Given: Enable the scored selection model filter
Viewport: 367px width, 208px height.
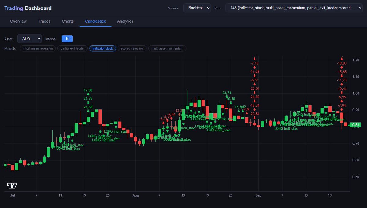Looking at the screenshot, I should [x=132, y=48].
